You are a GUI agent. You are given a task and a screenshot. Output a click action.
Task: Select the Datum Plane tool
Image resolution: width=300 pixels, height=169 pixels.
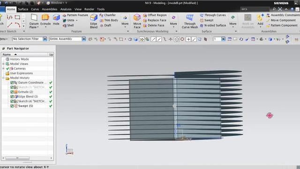click(x=34, y=21)
